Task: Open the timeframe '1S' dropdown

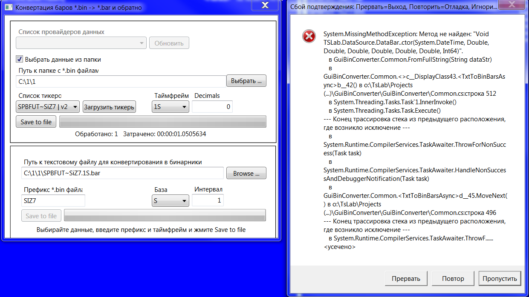Action: point(171,106)
